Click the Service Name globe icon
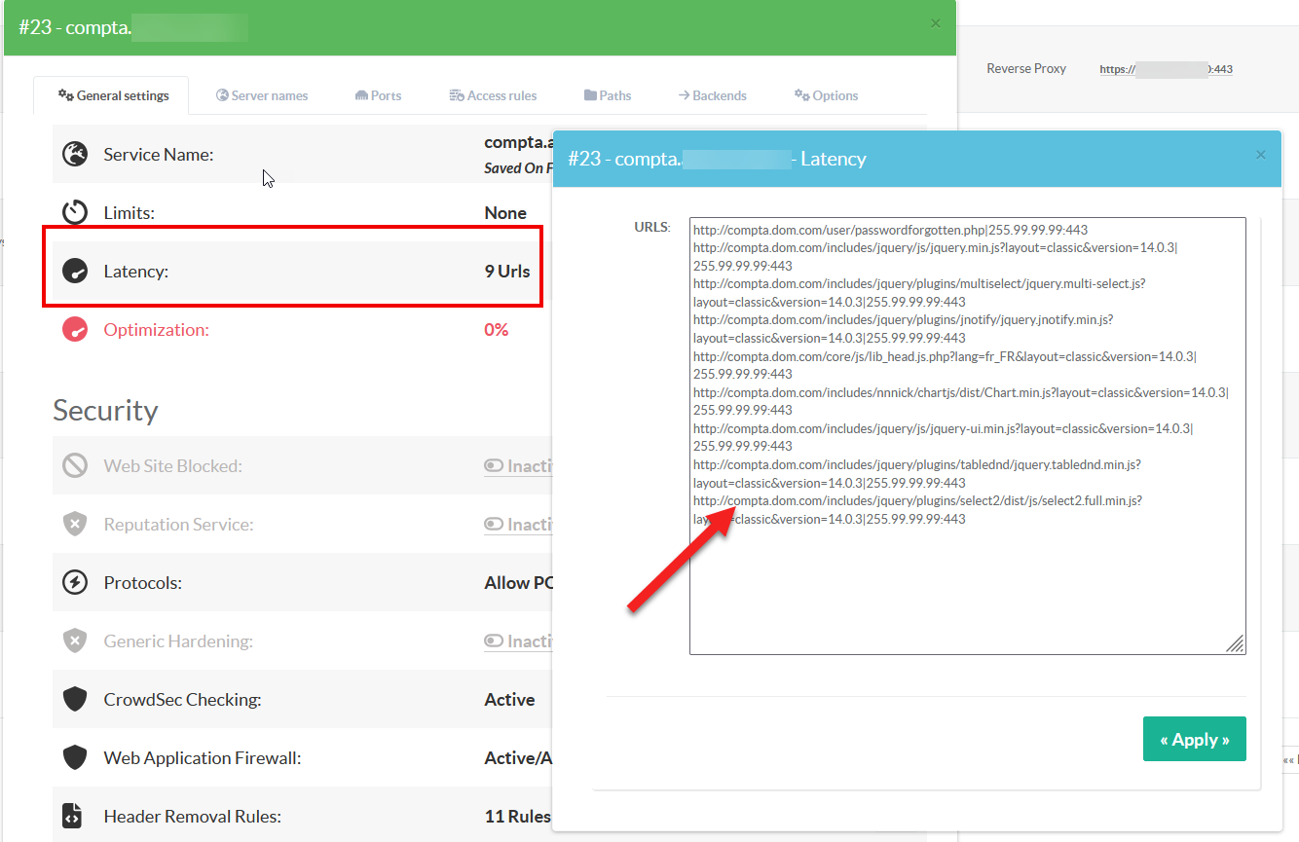The image size is (1299, 842). coord(75,154)
